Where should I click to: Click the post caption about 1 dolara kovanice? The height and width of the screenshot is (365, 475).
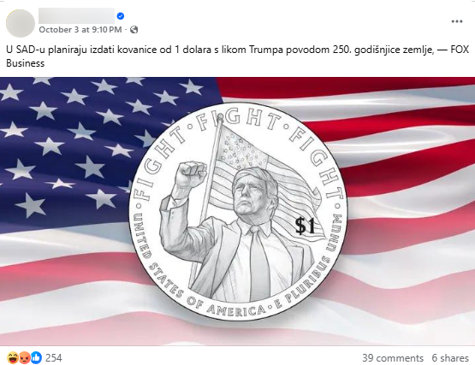[238, 56]
